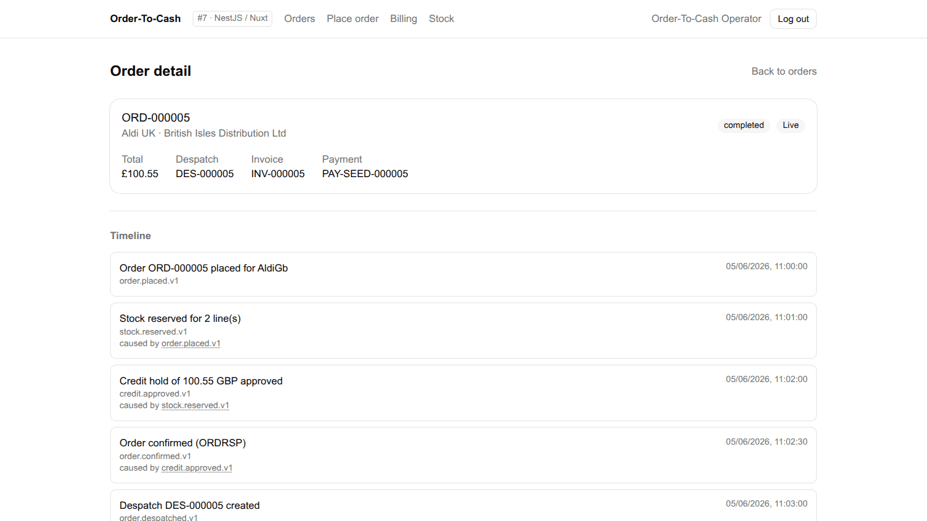The height and width of the screenshot is (521, 927).
Task: Click the order.placed.v1 event type label
Action: pyautogui.click(x=149, y=281)
